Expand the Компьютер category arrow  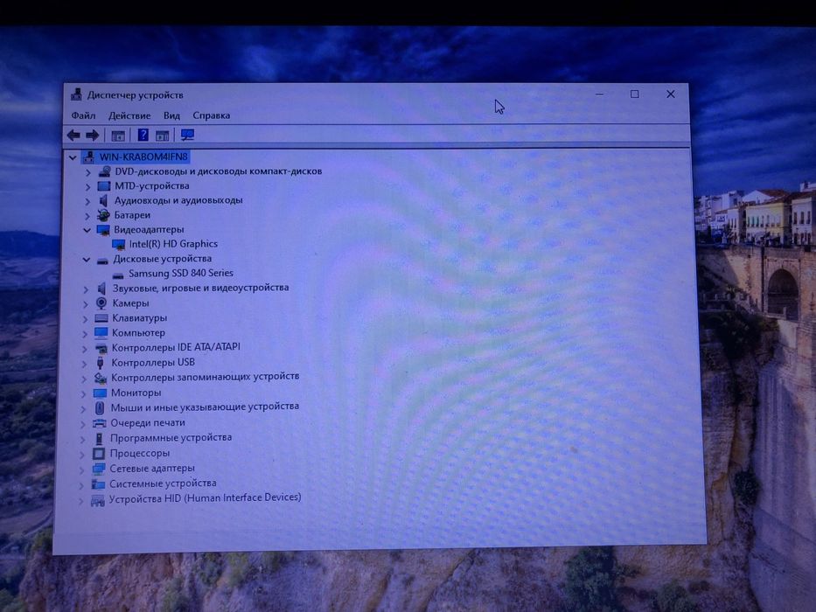[x=85, y=334]
